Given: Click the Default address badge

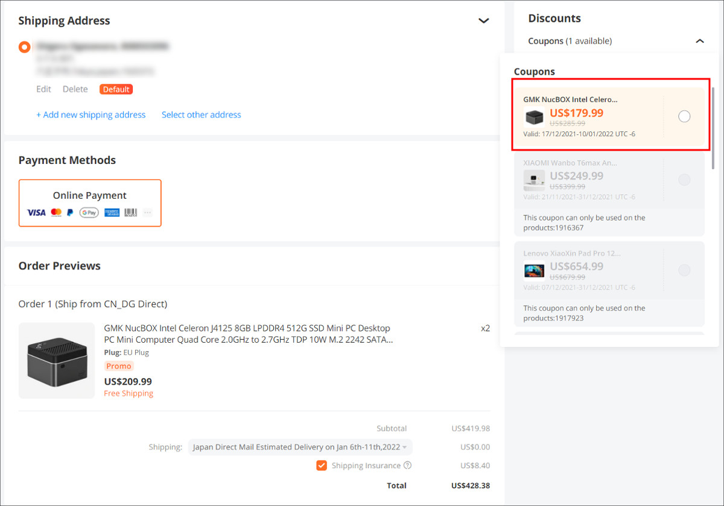Looking at the screenshot, I should tap(116, 89).
